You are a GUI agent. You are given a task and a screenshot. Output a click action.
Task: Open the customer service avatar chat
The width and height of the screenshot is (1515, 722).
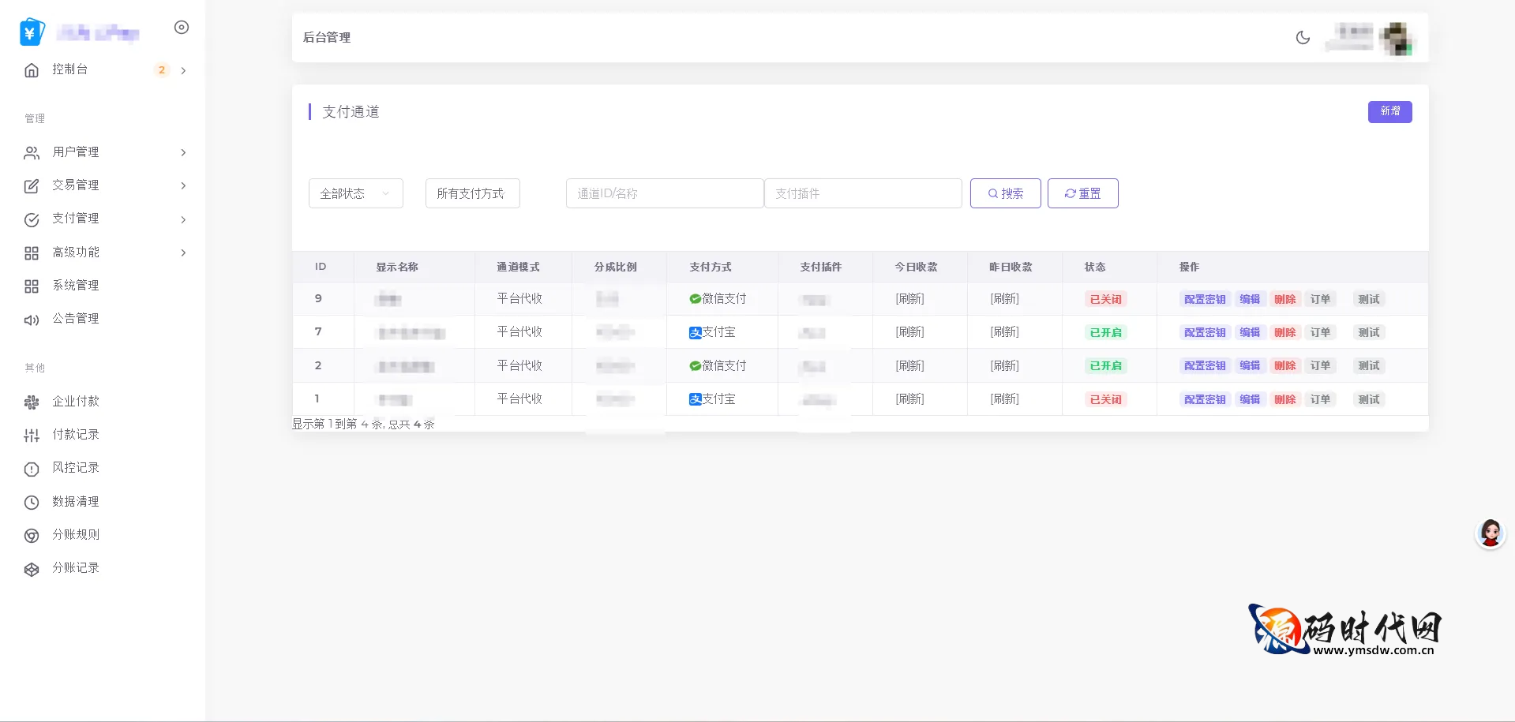point(1490,534)
